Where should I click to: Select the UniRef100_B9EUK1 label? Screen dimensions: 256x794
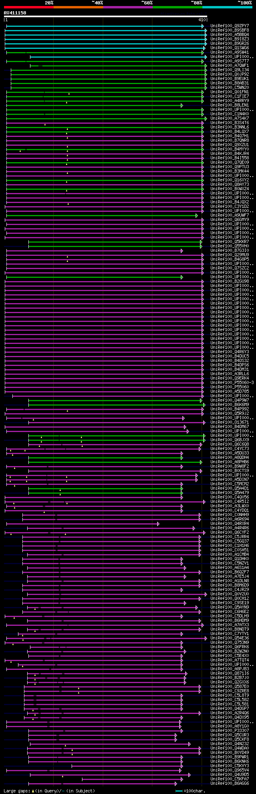[x=230, y=79]
